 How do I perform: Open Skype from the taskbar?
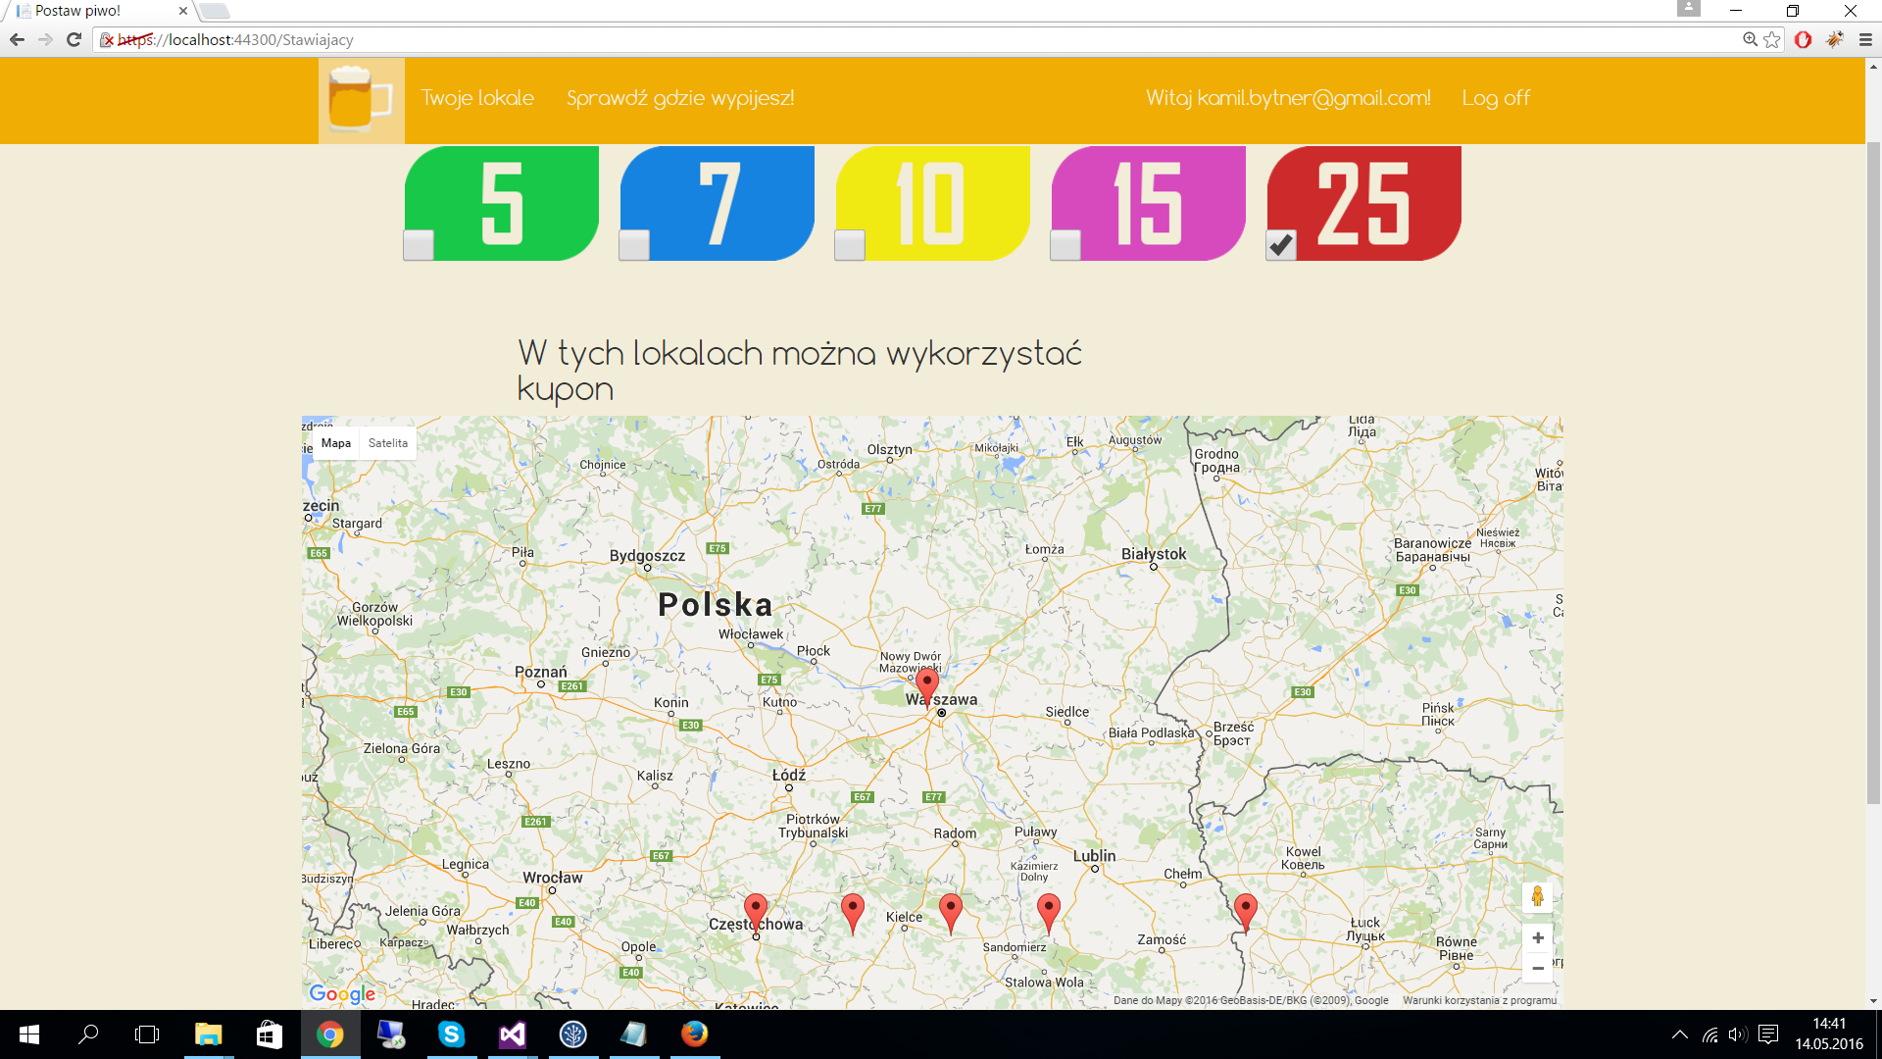(451, 1034)
